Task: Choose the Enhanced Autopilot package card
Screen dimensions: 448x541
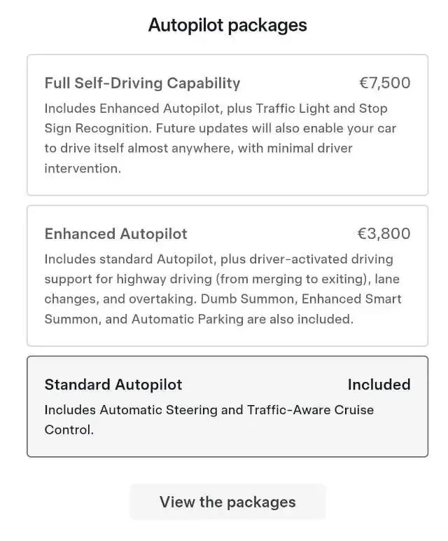Action: coord(227,275)
